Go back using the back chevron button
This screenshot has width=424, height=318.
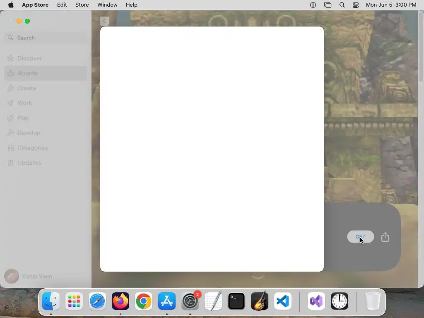[x=104, y=21]
